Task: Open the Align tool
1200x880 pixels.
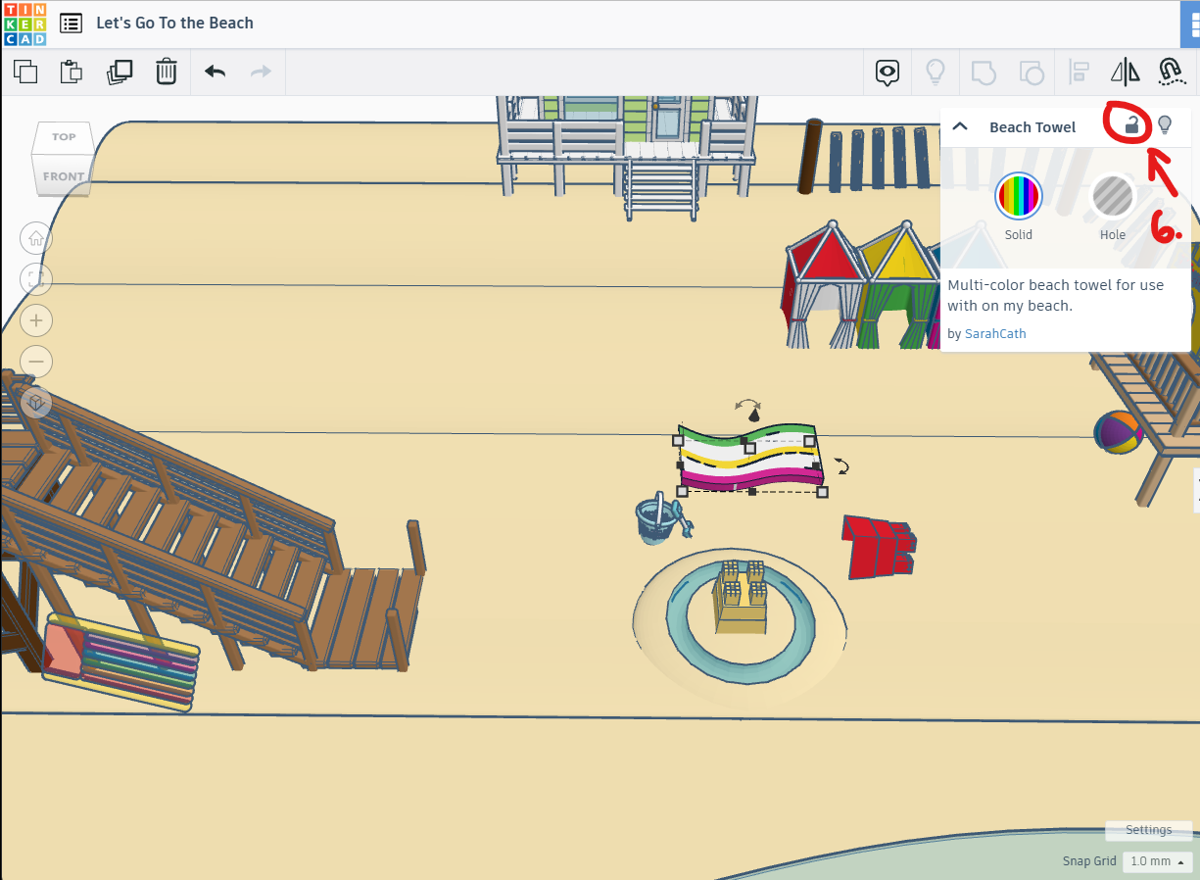Action: click(x=1078, y=72)
